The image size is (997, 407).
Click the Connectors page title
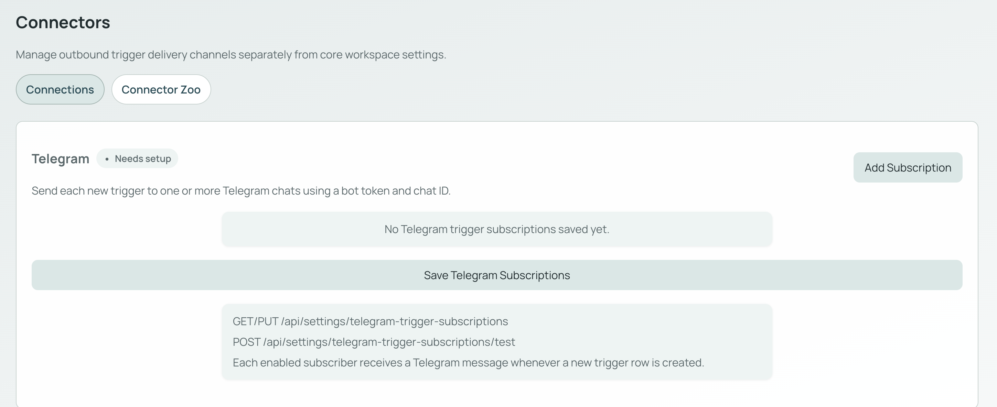tap(63, 22)
